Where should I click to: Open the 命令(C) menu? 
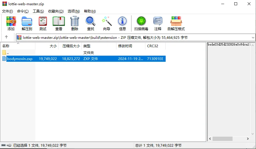pos(23,11)
